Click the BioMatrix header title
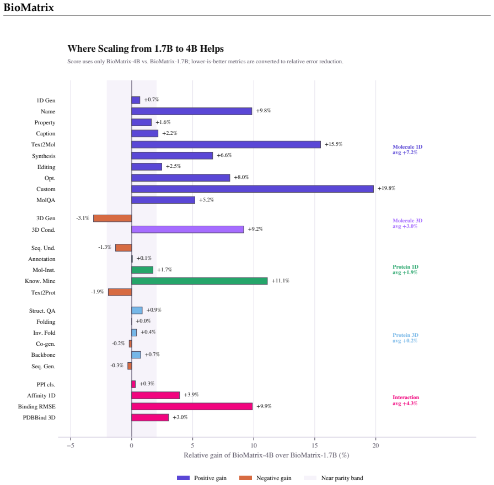This screenshot has height=485, width=494. 29,7
